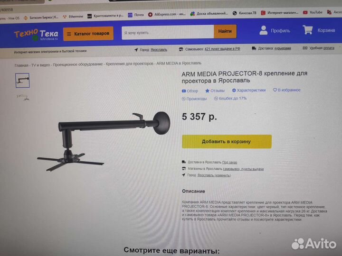Open Обзор video link
Screen dimensions: 342x256
(x=190, y=91)
